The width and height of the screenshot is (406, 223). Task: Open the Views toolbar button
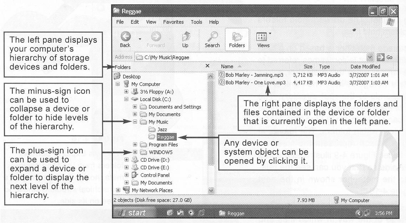pos(262,40)
